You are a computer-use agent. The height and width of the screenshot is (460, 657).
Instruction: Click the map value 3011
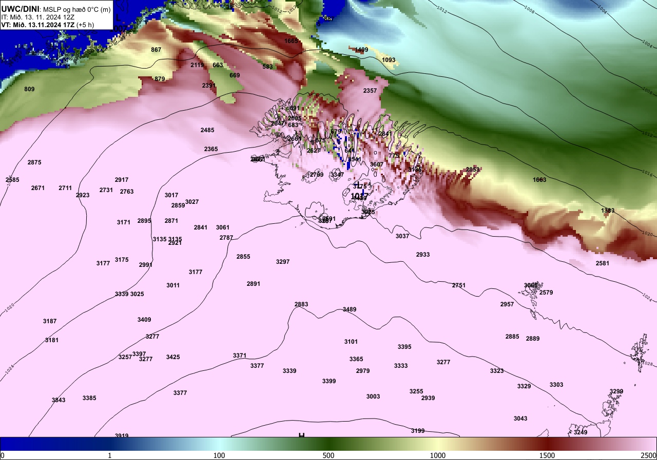173,285
